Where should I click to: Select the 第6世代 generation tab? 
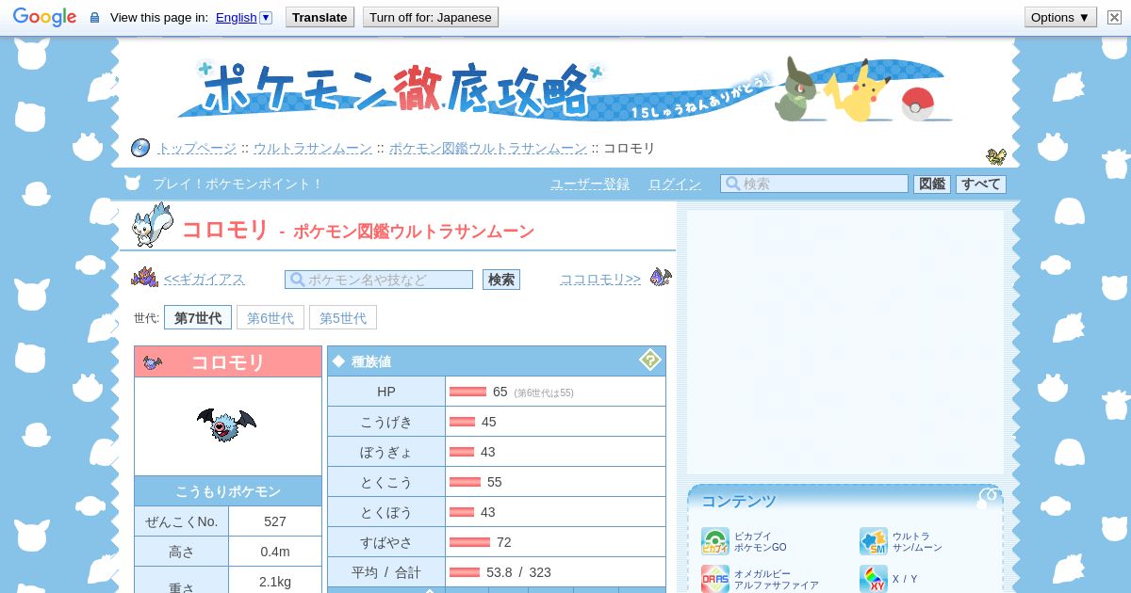pos(270,318)
